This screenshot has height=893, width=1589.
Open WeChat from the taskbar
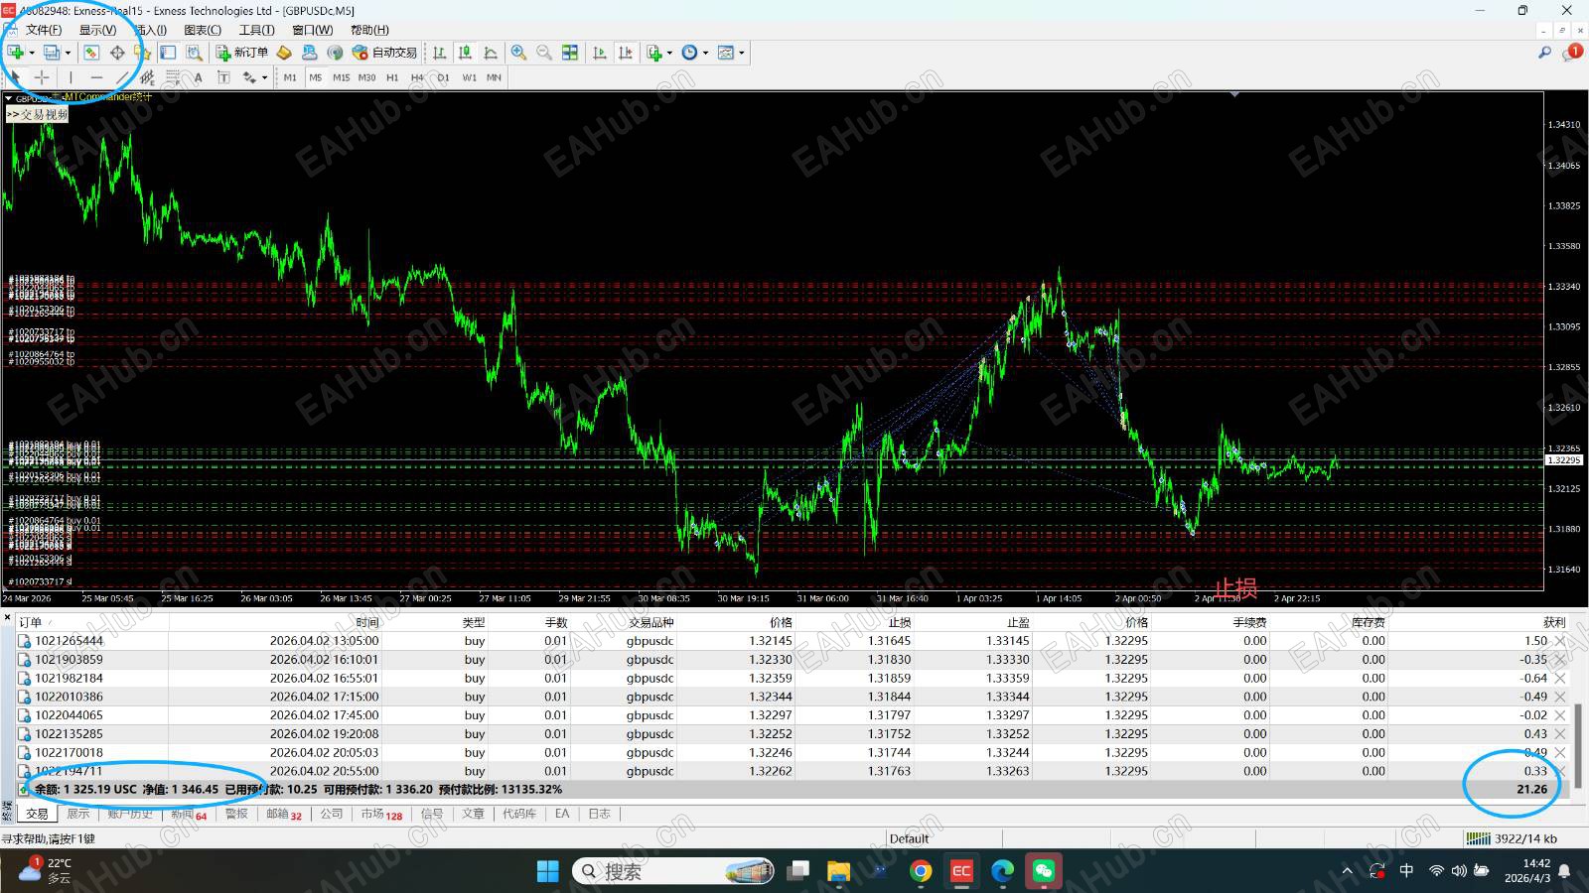pos(1044,871)
